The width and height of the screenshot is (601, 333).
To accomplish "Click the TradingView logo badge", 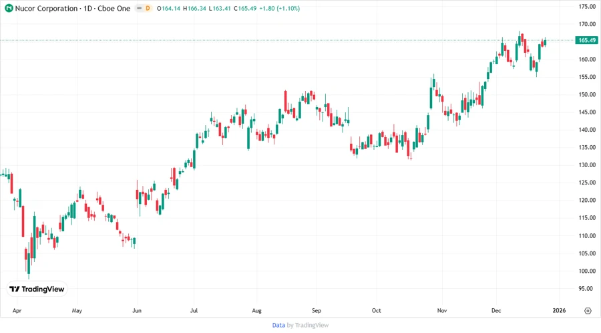I will coord(37,290).
